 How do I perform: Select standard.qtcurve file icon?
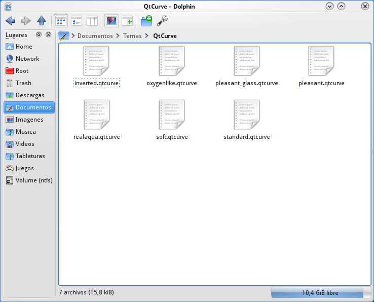[x=247, y=115]
